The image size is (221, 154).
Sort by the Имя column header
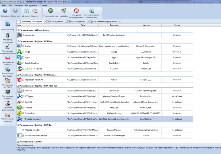[42, 25]
